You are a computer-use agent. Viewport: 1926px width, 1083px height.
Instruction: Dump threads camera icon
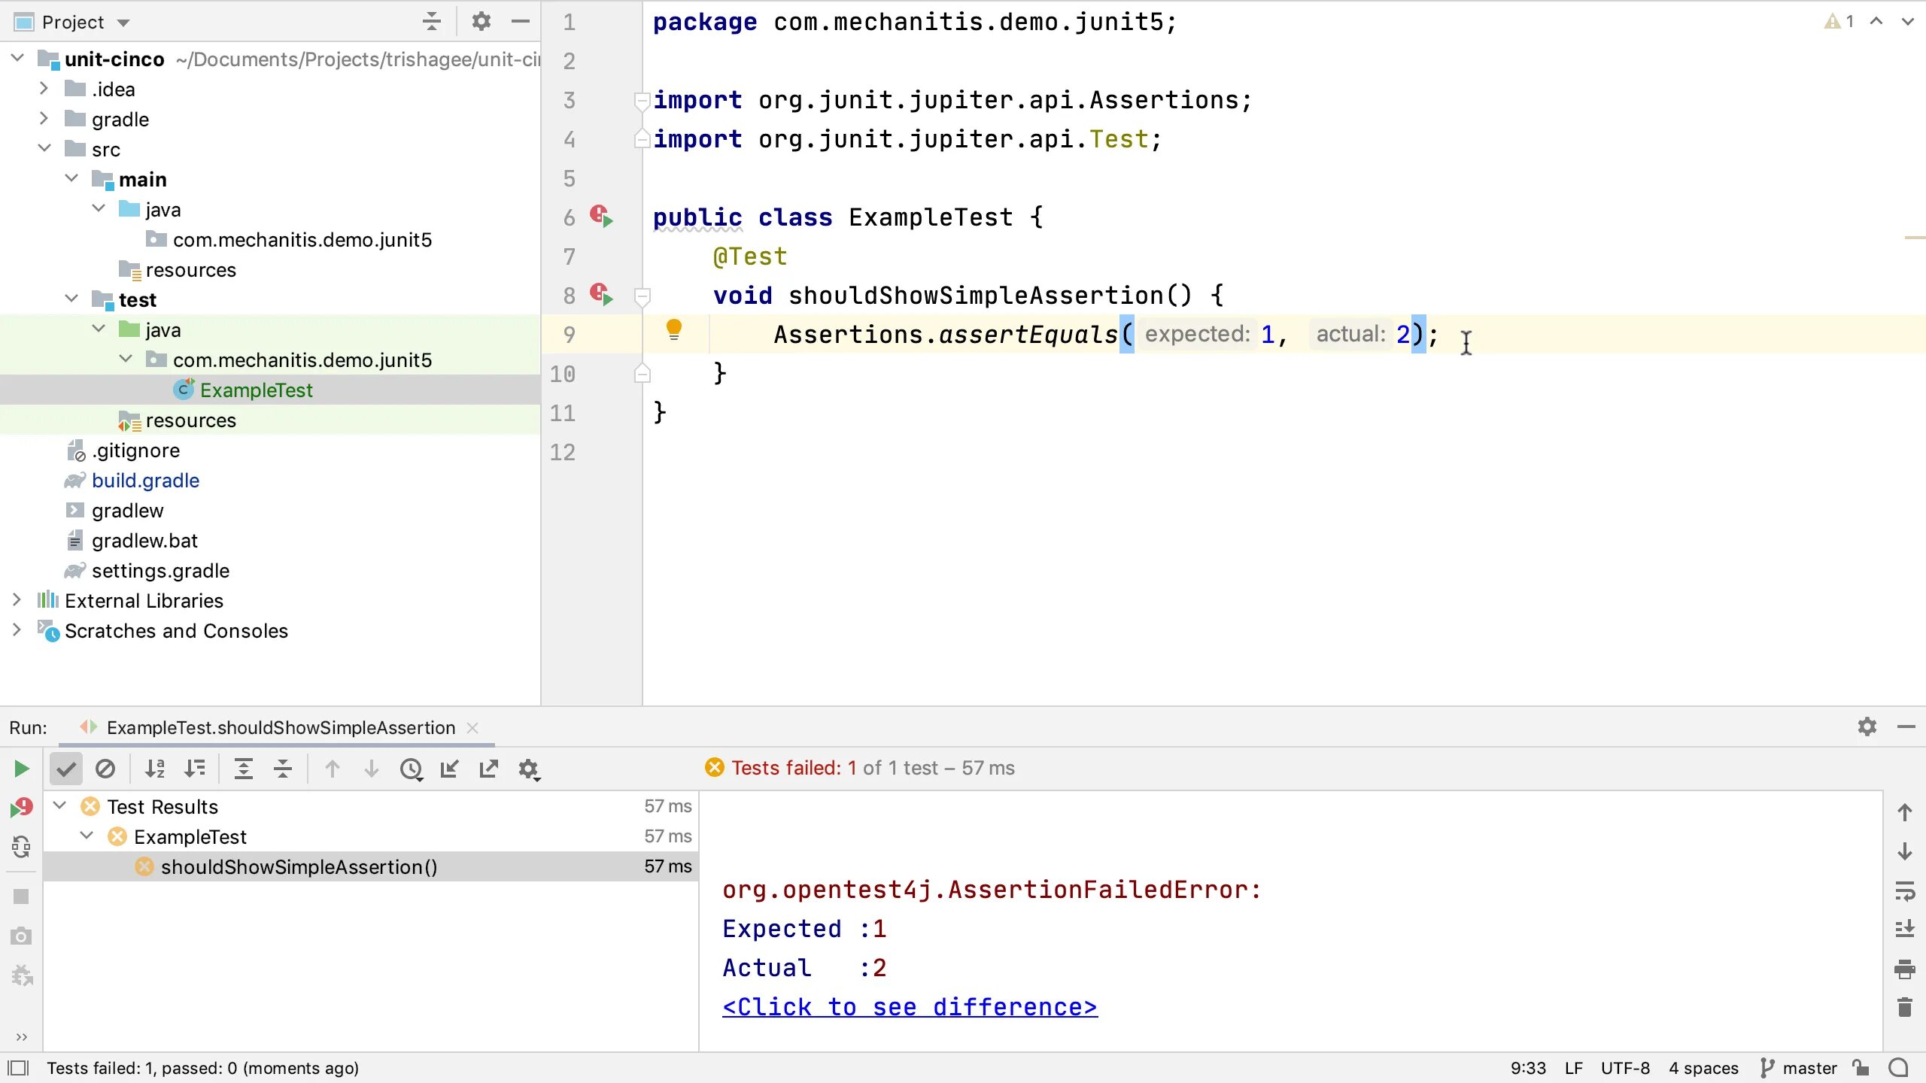click(x=21, y=936)
